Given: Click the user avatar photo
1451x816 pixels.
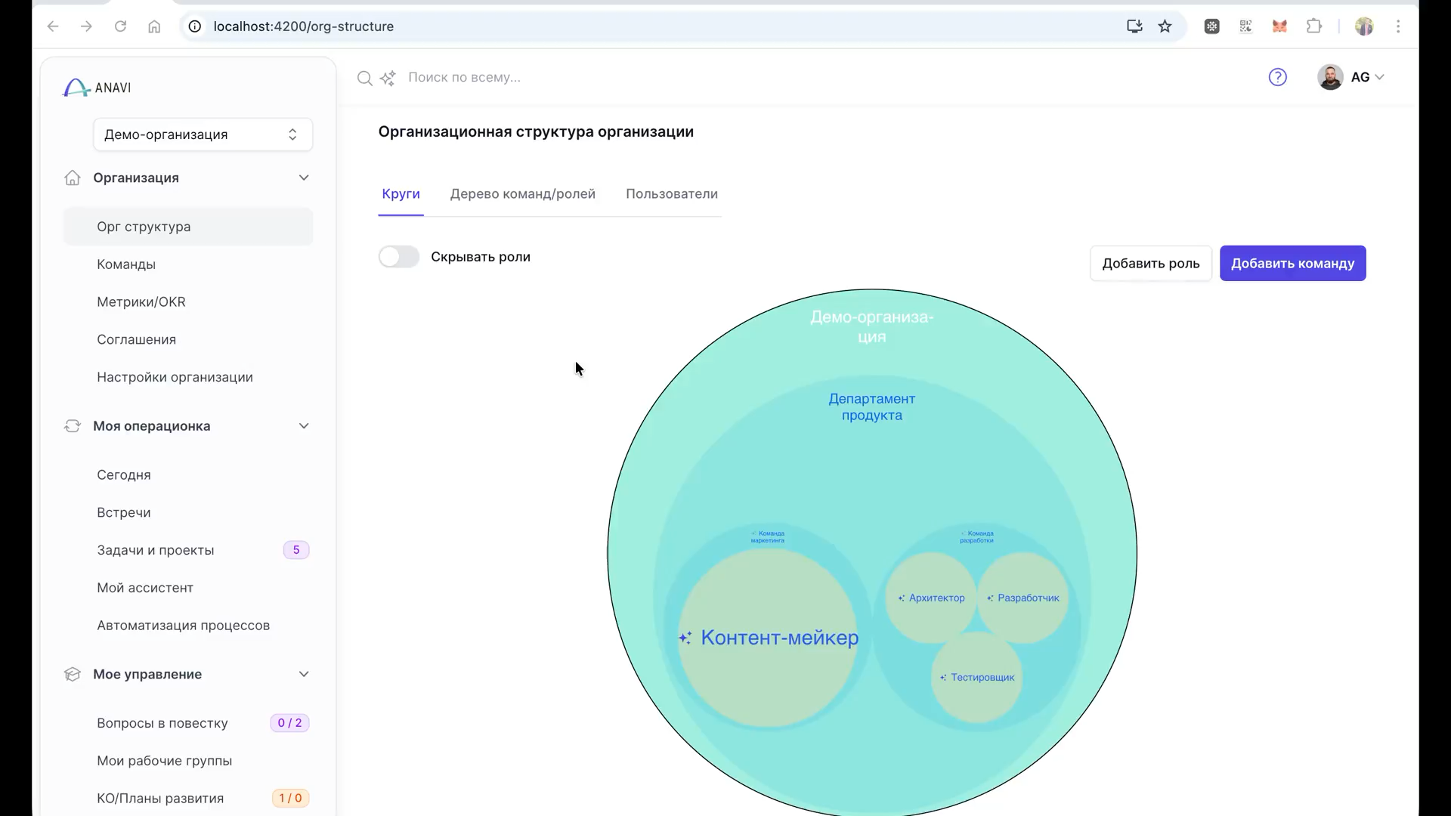Looking at the screenshot, I should pyautogui.click(x=1329, y=77).
